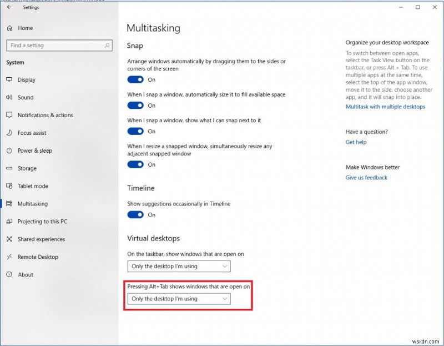Viewport: 444px width, 346px height.
Task: Go back to Settings Home
Action: [26, 28]
